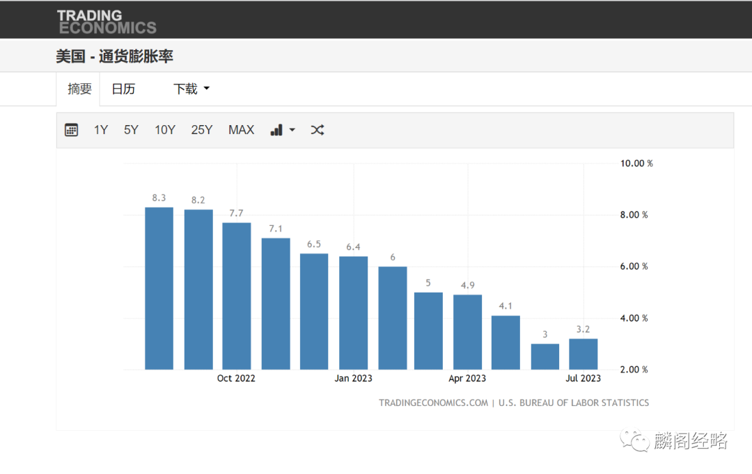This screenshot has height=474, width=752.
Task: Open the chart type bar icon
Action: click(276, 130)
